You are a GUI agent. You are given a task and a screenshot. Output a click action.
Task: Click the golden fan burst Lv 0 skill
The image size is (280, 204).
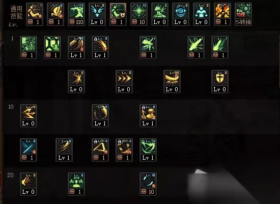pos(76,79)
